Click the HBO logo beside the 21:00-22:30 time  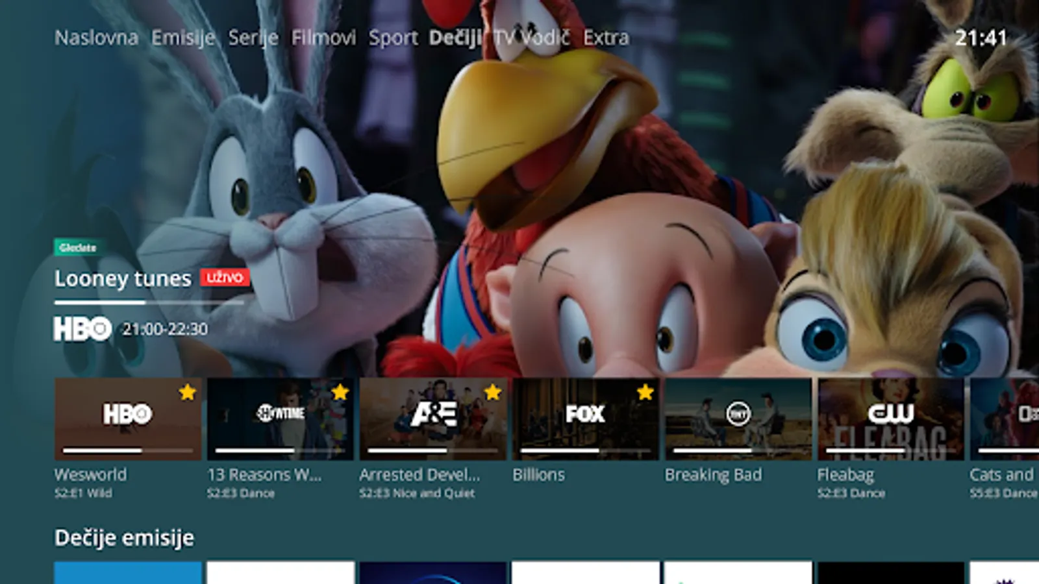click(82, 329)
